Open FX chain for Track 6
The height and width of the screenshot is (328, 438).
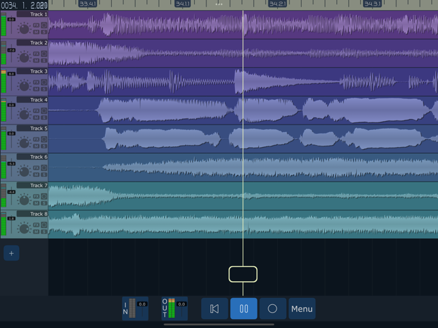(x=36, y=168)
